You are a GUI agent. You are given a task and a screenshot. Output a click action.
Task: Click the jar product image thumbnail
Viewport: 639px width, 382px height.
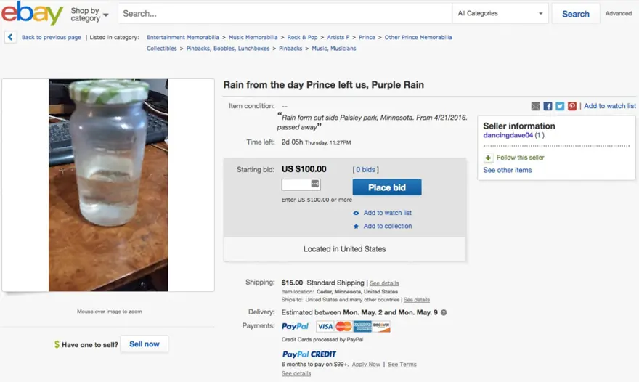[108, 185]
